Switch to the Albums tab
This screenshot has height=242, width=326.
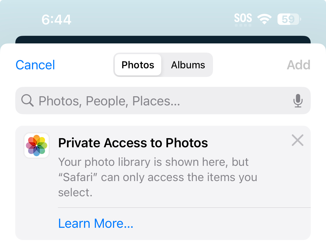(188, 65)
